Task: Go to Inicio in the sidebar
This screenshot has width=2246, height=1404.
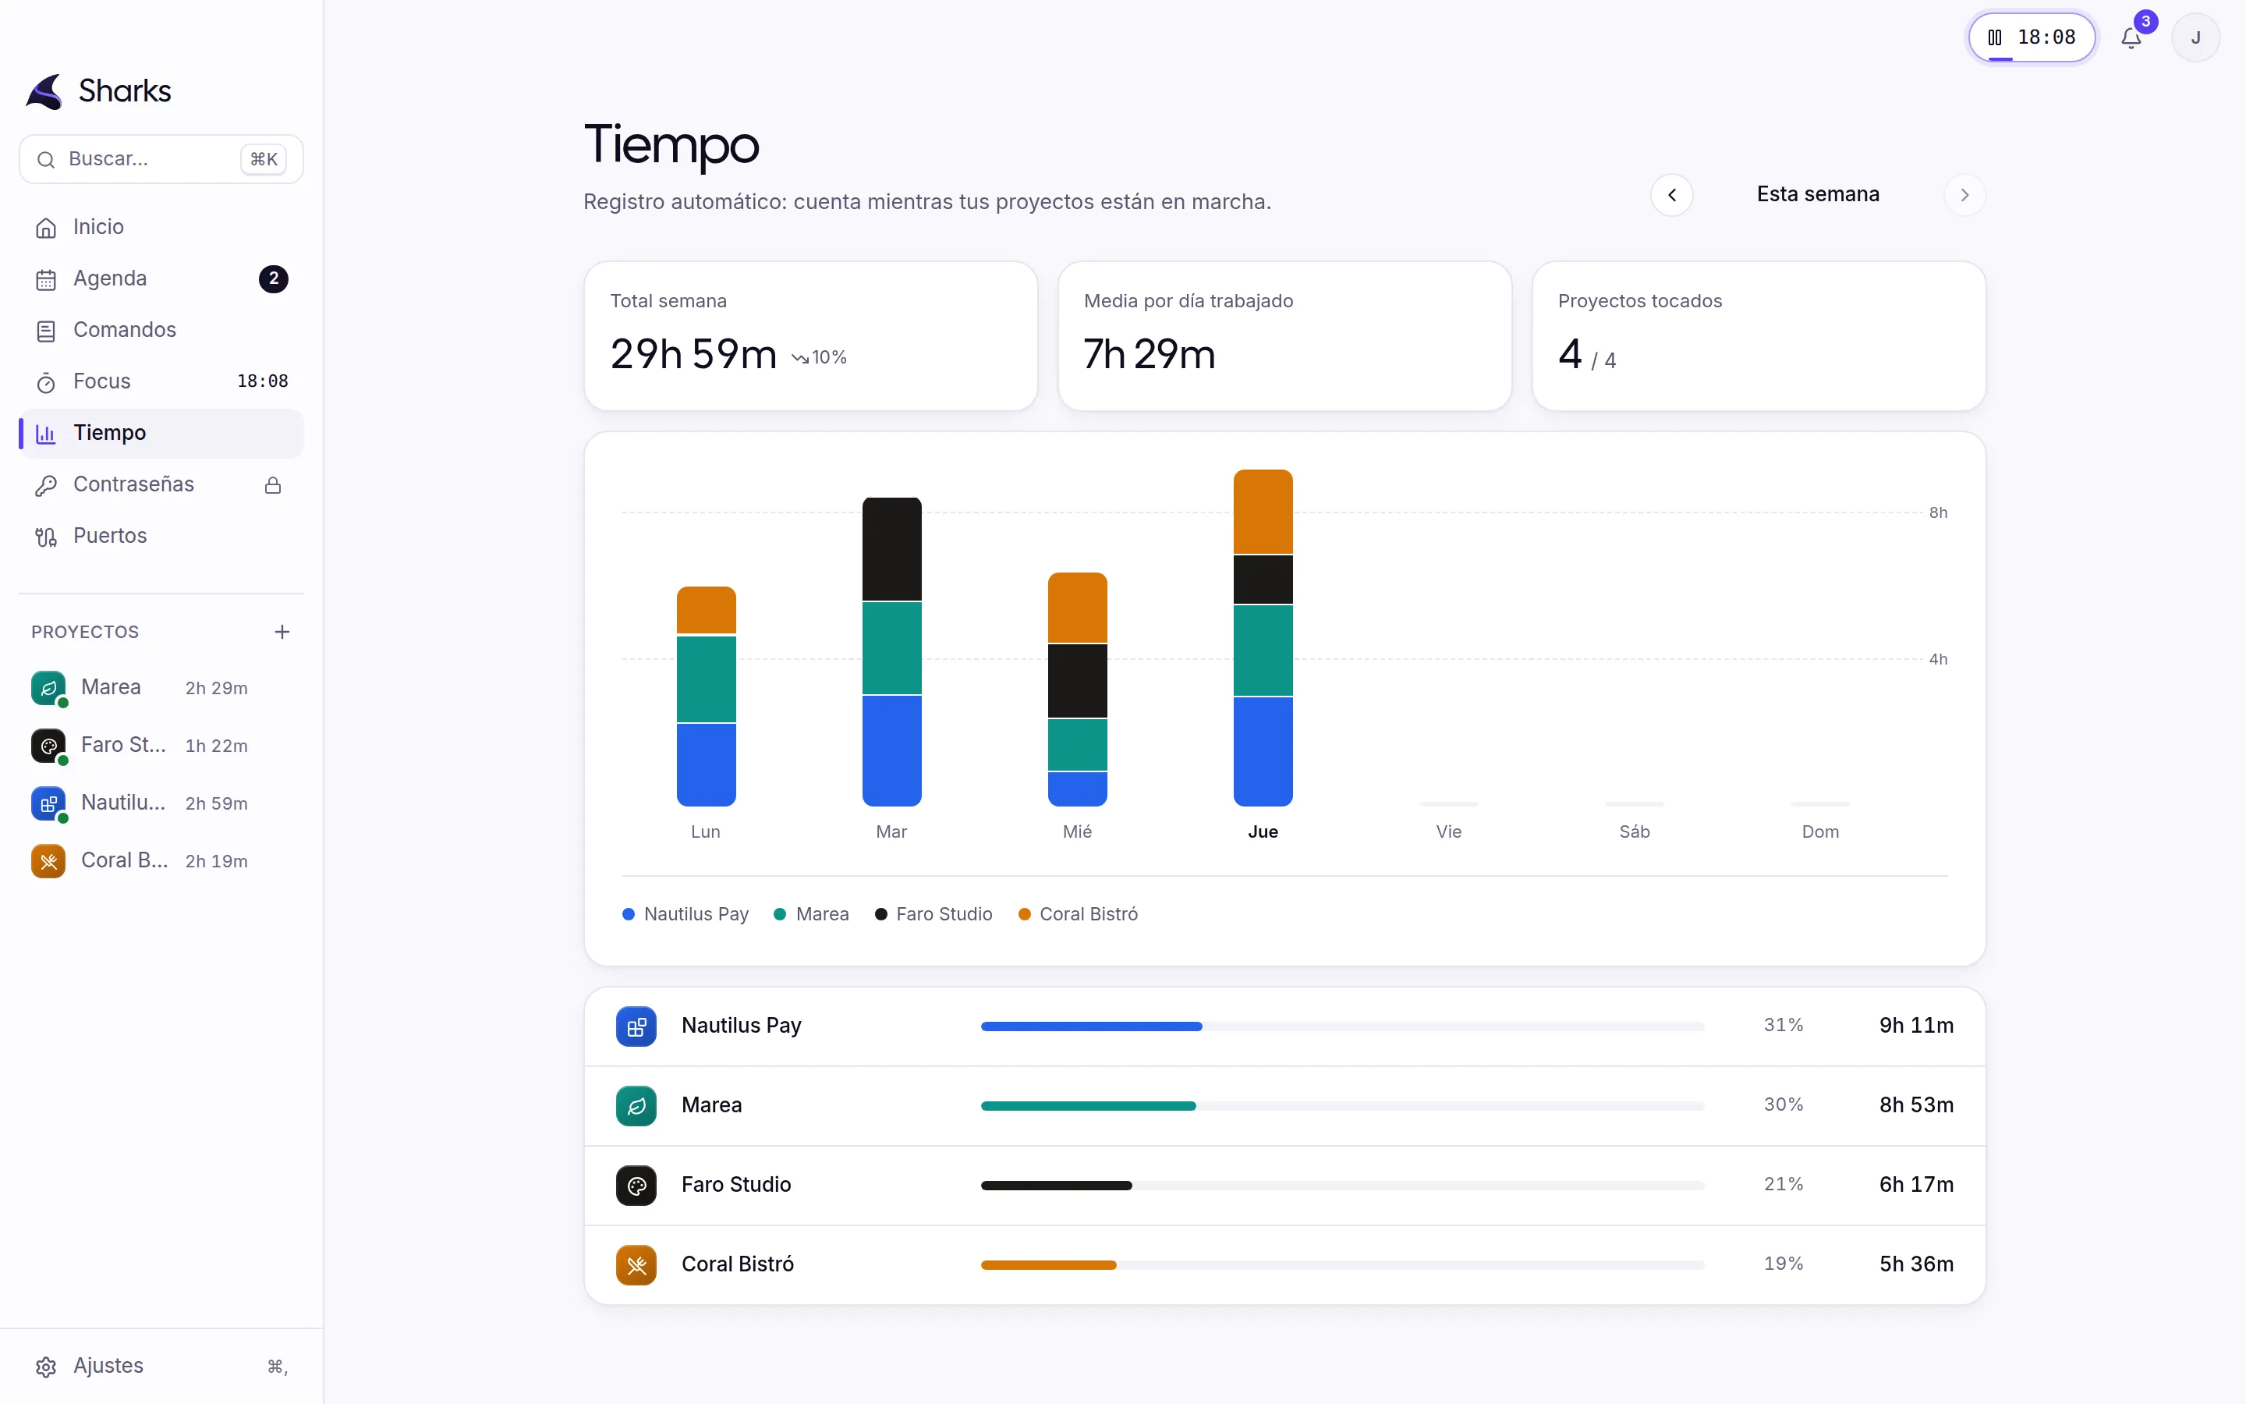Action: tap(161, 226)
